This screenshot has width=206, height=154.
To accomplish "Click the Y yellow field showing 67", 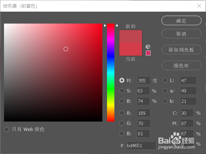I will tap(187, 133).
